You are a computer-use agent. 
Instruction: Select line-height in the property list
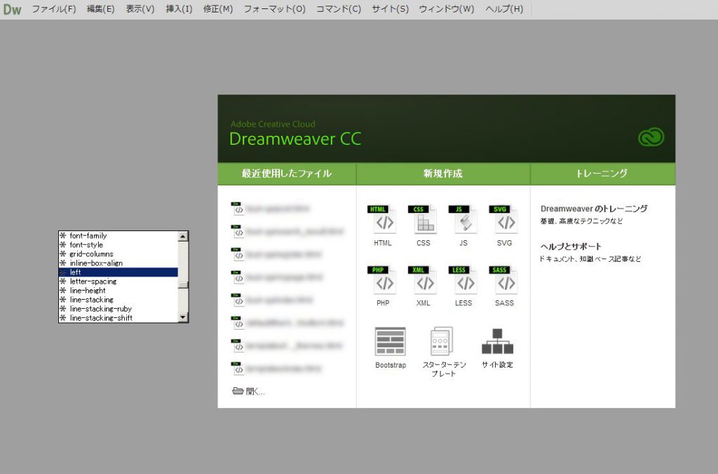[x=118, y=291]
